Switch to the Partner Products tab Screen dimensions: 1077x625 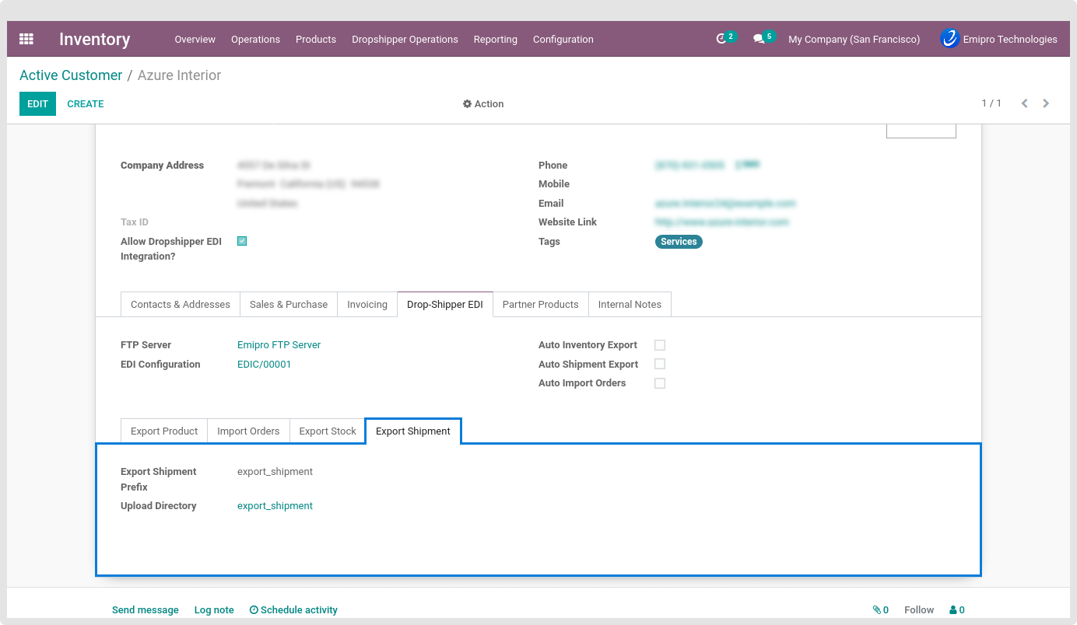tap(540, 305)
